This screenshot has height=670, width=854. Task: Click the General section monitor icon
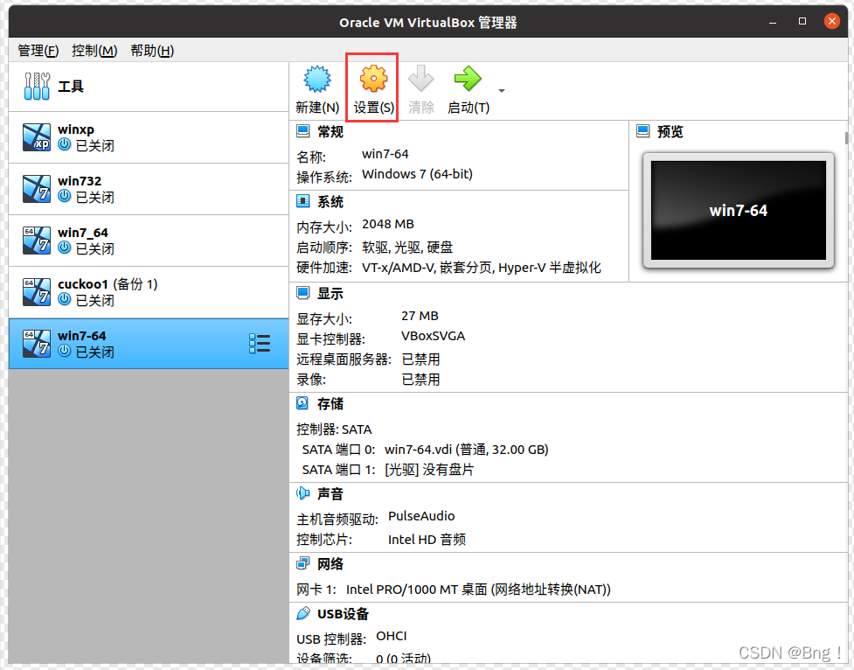302,131
